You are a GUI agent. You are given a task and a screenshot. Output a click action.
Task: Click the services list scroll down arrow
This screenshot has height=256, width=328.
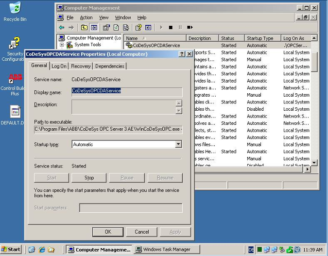pyautogui.click(x=314, y=163)
